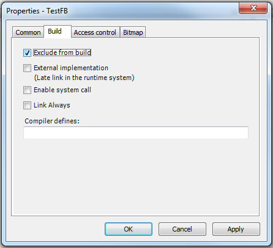The height and width of the screenshot is (248, 273).
Task: Confirm with the OK button
Action: [x=129, y=229]
